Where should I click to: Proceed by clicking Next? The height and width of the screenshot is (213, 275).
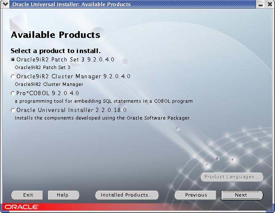point(242,195)
